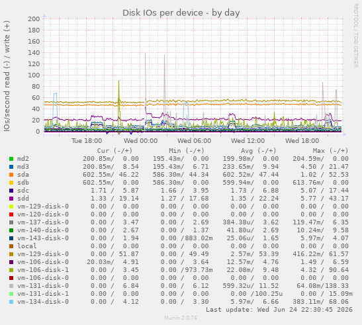Click the 'IOs/second read (-) / write (+)' axis title
Viewport: 362px width, 325px height.
(x=7, y=76)
